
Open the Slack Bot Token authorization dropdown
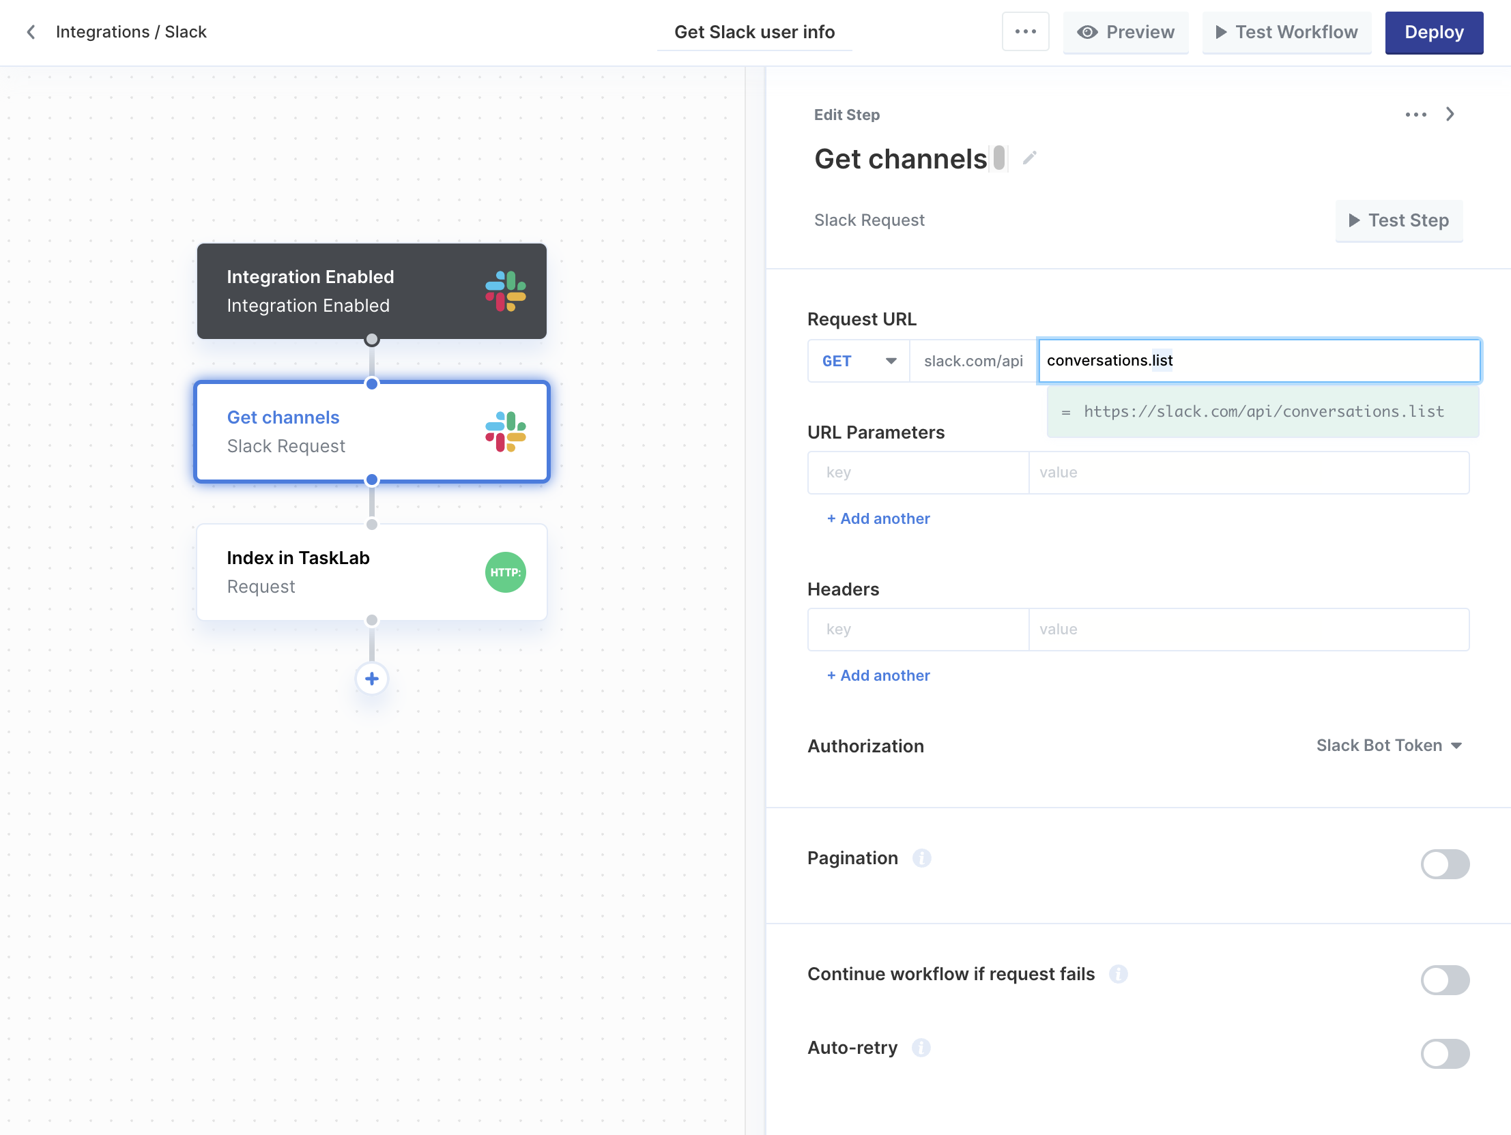[x=1388, y=745]
